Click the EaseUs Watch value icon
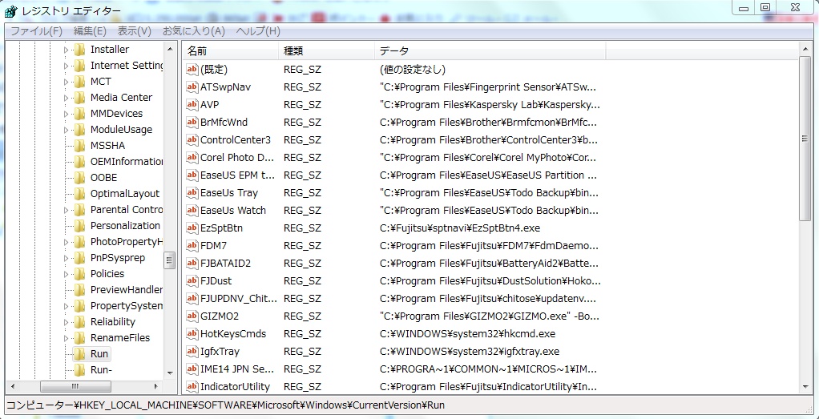This screenshot has width=819, height=419. (x=192, y=211)
